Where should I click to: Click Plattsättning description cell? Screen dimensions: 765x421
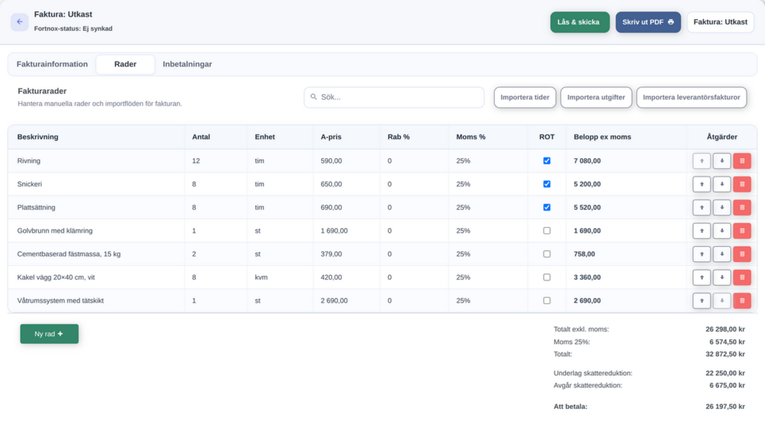pyautogui.click(x=96, y=208)
